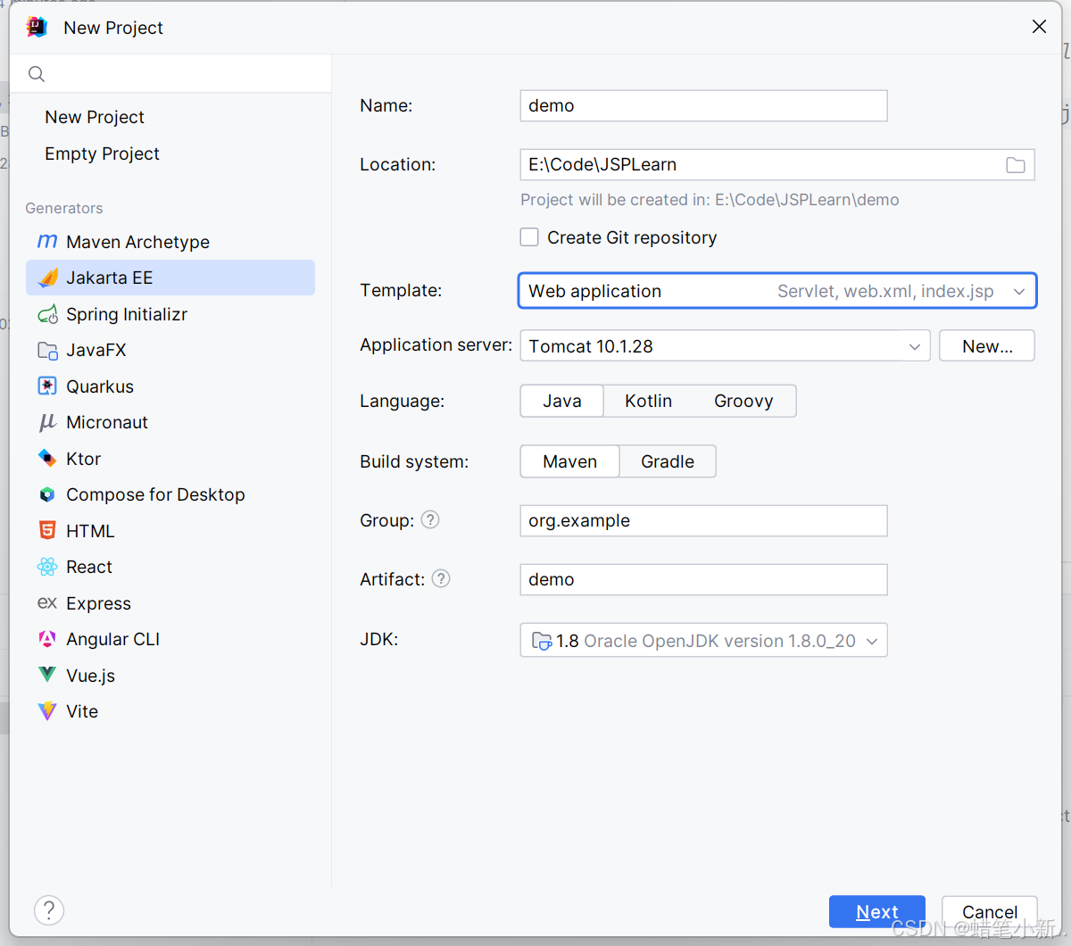Click the Name input field
Viewport: 1071px width, 946px height.
pos(703,105)
